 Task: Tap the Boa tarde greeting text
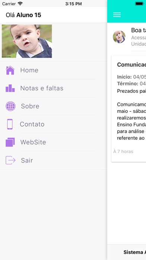coord(139,30)
